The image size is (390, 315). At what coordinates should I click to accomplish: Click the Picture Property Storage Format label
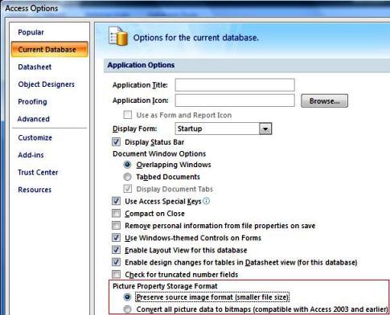click(165, 286)
